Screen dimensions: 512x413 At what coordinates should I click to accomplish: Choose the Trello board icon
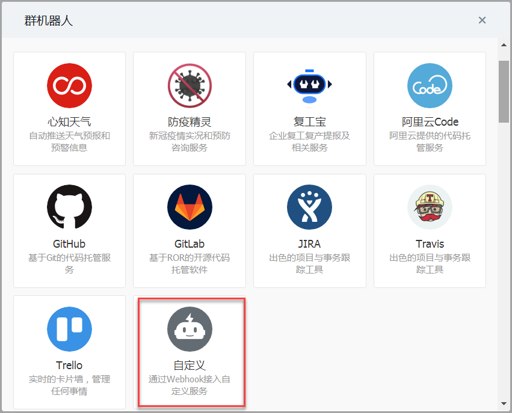[69, 329]
